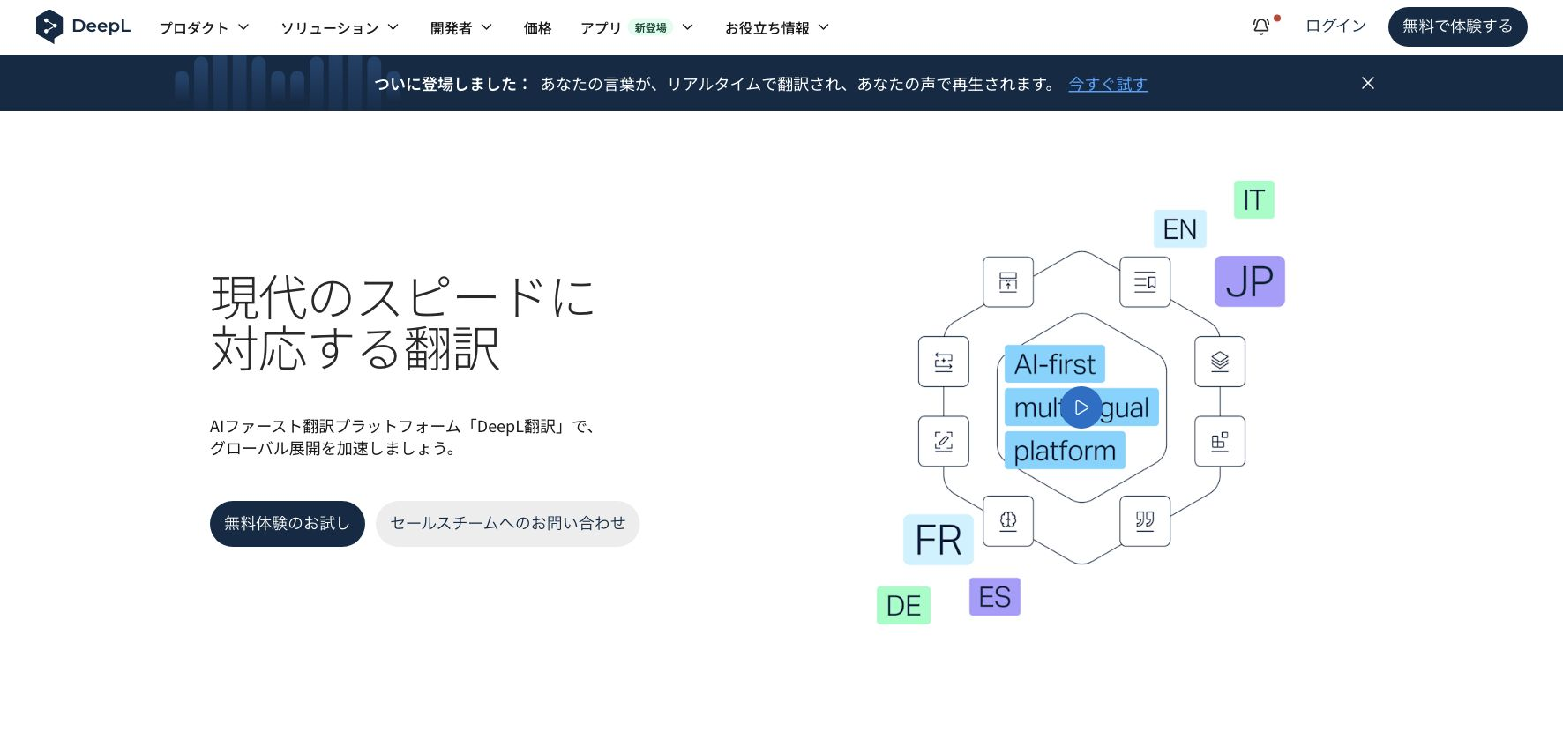The width and height of the screenshot is (1563, 732).
Task: Click the pencil edit icon
Action: pyautogui.click(x=944, y=441)
